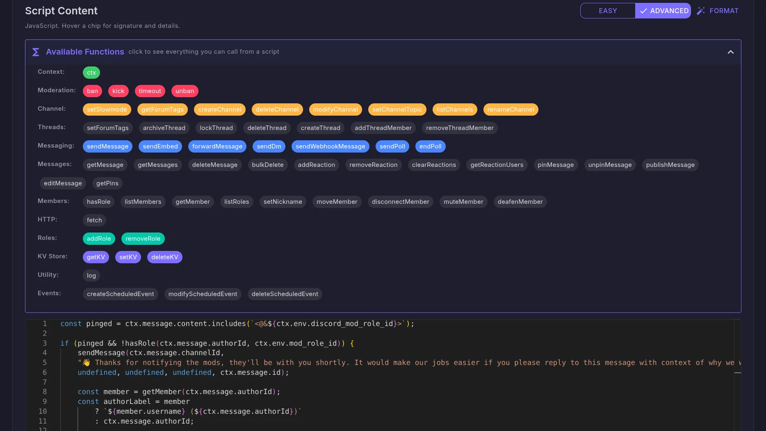Screen dimensions: 766x431
Task: Switch to EASY mode
Action: (x=608, y=11)
